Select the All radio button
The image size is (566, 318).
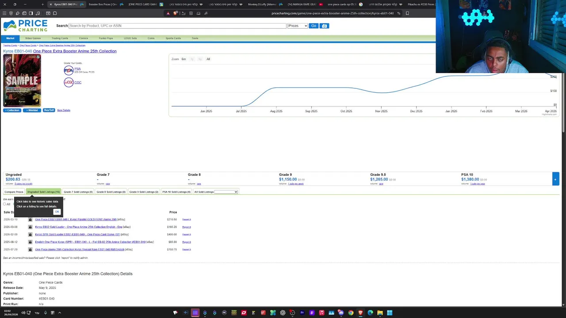coord(4,204)
